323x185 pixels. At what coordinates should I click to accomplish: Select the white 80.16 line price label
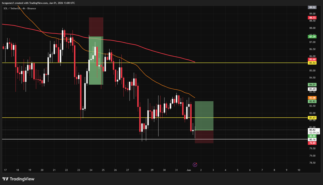coord(313,140)
